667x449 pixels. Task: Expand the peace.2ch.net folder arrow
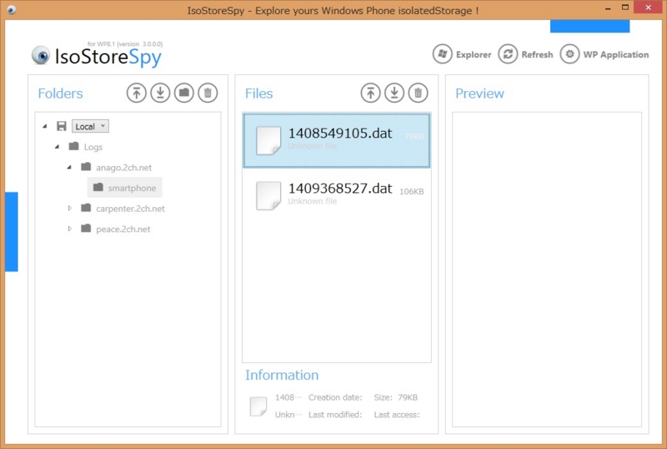[70, 229]
